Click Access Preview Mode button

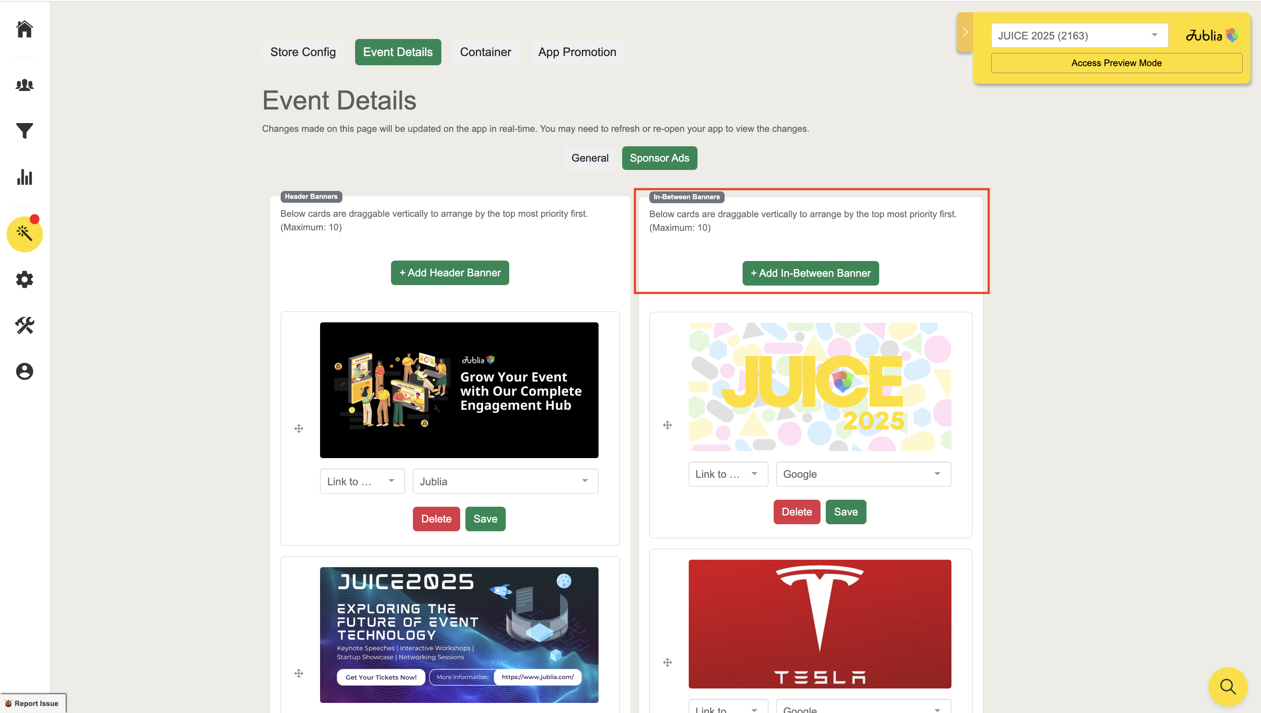tap(1116, 63)
